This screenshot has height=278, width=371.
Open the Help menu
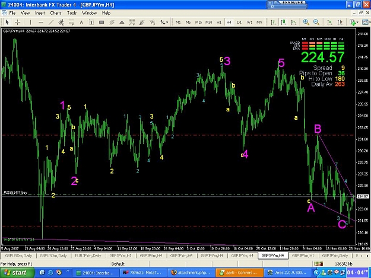[x=106, y=13]
